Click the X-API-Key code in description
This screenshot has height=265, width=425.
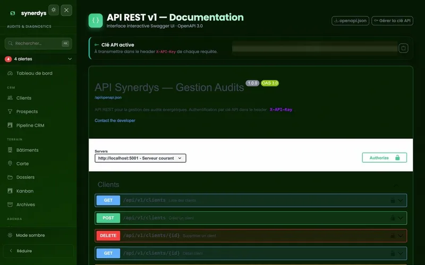(x=281, y=110)
